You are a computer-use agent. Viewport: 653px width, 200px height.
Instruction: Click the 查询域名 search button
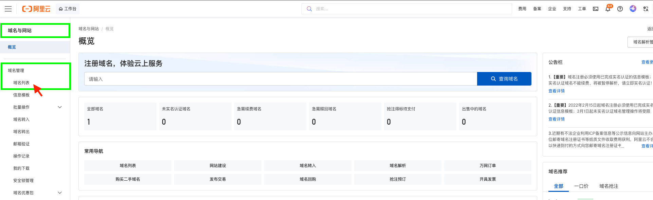pos(504,79)
